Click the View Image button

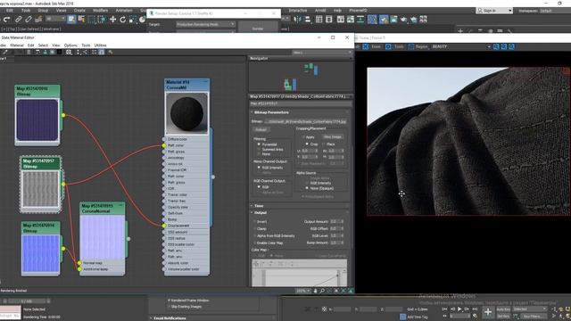coord(333,136)
